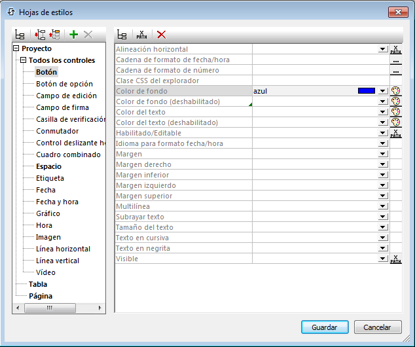
Task: Open color palette for Color de fondo
Action: pos(395,91)
